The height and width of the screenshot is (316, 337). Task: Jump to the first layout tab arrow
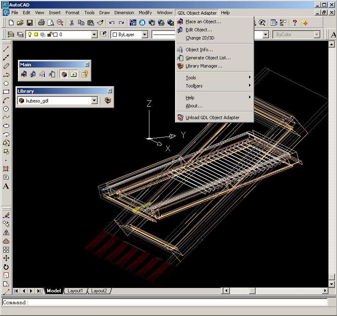pos(16,291)
